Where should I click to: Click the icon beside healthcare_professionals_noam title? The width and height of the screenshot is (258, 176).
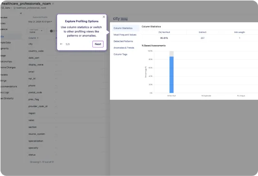click(53, 3)
